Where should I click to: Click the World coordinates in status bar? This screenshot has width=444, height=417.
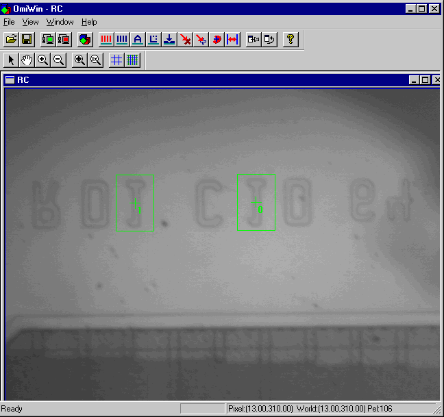331,409
